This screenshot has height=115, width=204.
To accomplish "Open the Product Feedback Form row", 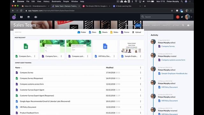I will coord(79,113).
